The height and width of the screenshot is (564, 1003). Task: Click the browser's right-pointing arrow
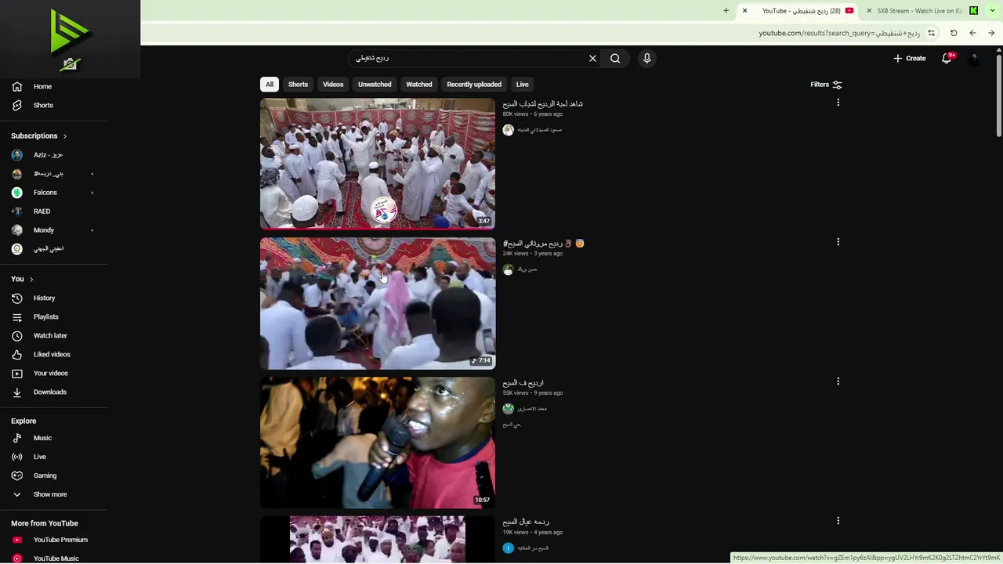tap(991, 33)
